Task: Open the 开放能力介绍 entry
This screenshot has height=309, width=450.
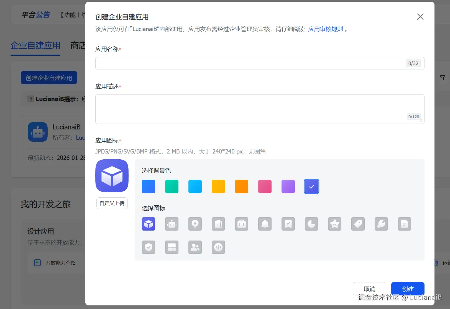Action: 61,263
